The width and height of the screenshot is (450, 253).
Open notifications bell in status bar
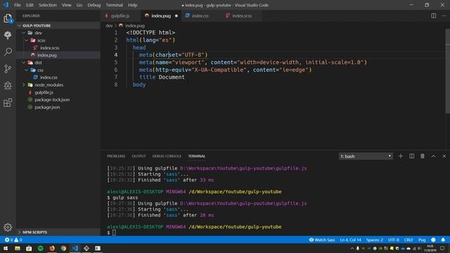coord(443,240)
